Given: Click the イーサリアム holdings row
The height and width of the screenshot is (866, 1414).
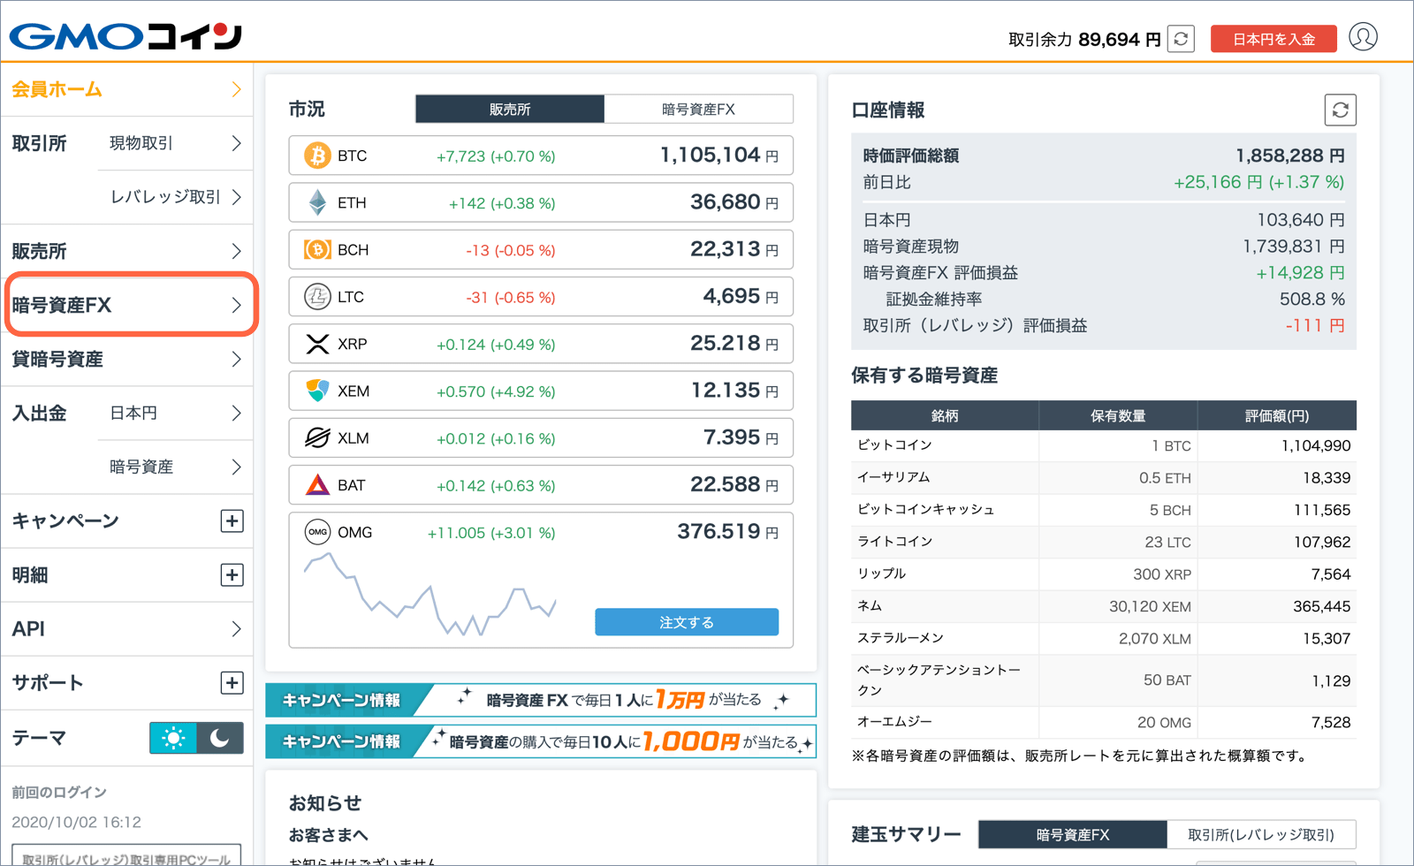Looking at the screenshot, I should pos(1103,477).
